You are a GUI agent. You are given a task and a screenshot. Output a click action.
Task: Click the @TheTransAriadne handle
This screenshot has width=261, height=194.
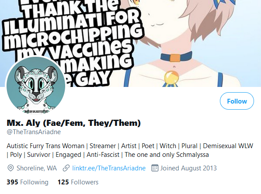coord(34,132)
